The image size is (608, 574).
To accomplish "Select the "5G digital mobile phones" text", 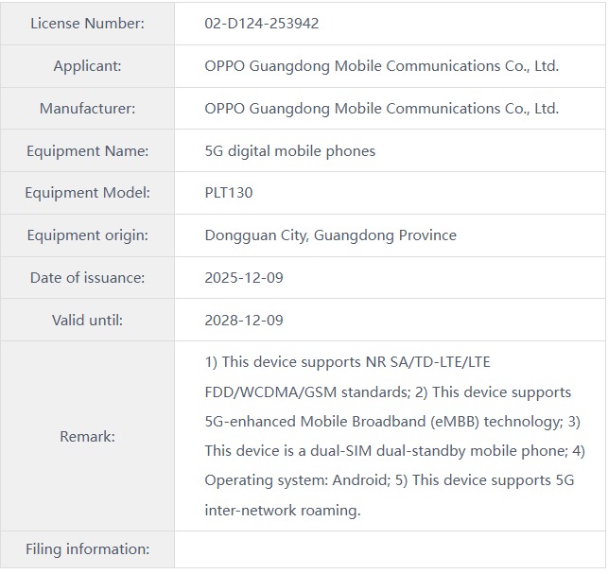I will click(x=289, y=151).
